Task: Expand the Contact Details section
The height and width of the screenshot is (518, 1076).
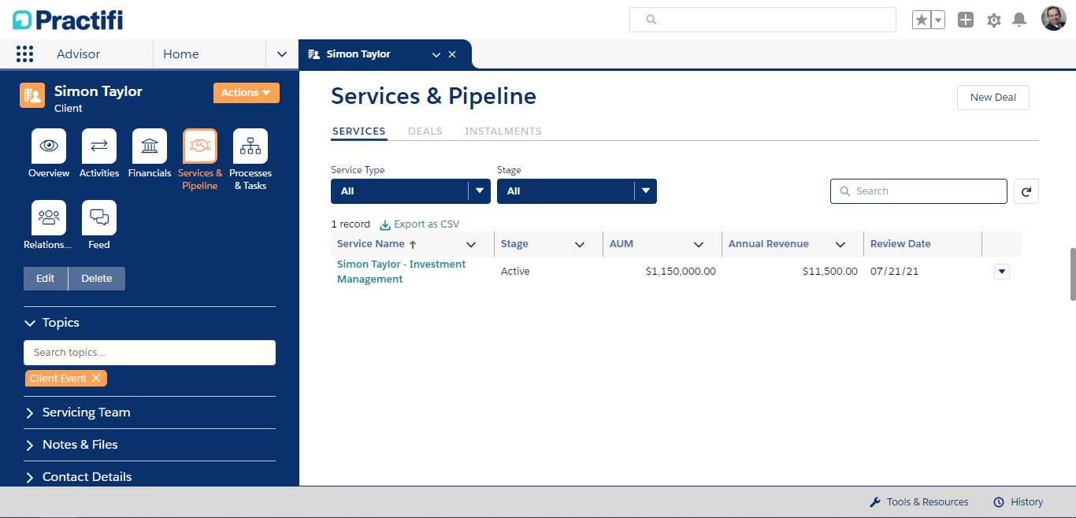Action: [x=30, y=477]
